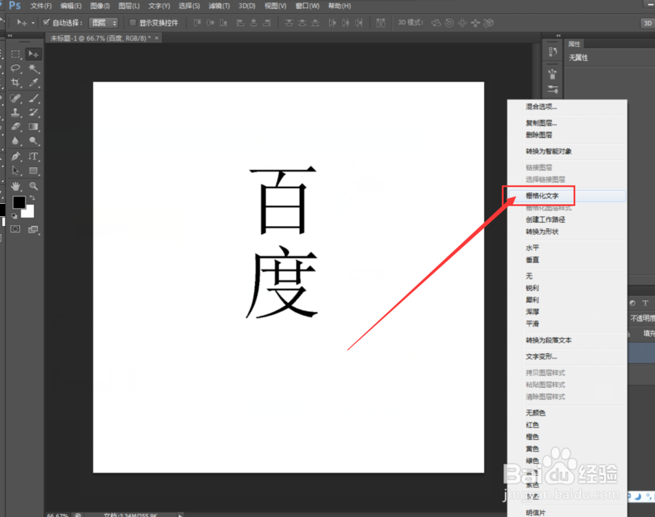Image resolution: width=655 pixels, height=517 pixels.
Task: Select the Path Selection tool
Action: tap(16, 170)
